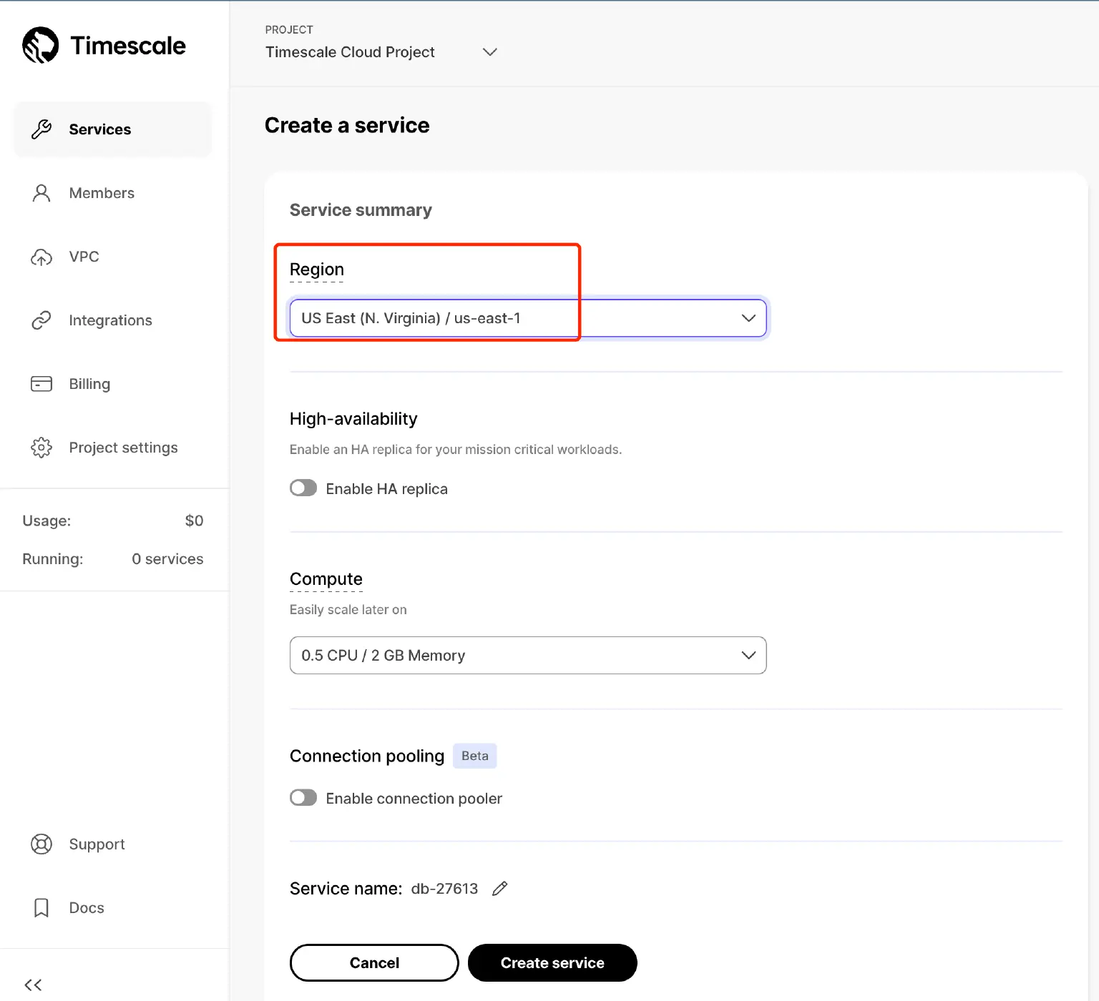Image resolution: width=1099 pixels, height=1001 pixels.
Task: Click the Create service button
Action: pyautogui.click(x=552, y=962)
